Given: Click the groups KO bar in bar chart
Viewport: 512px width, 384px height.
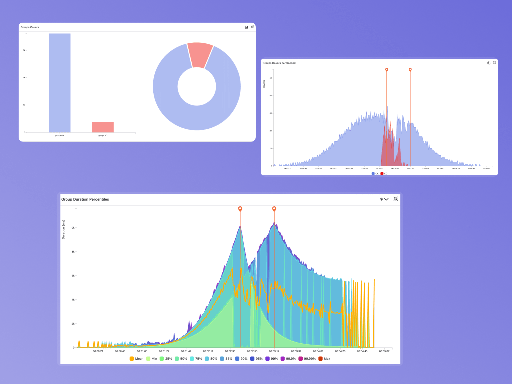Looking at the screenshot, I should pos(103,127).
